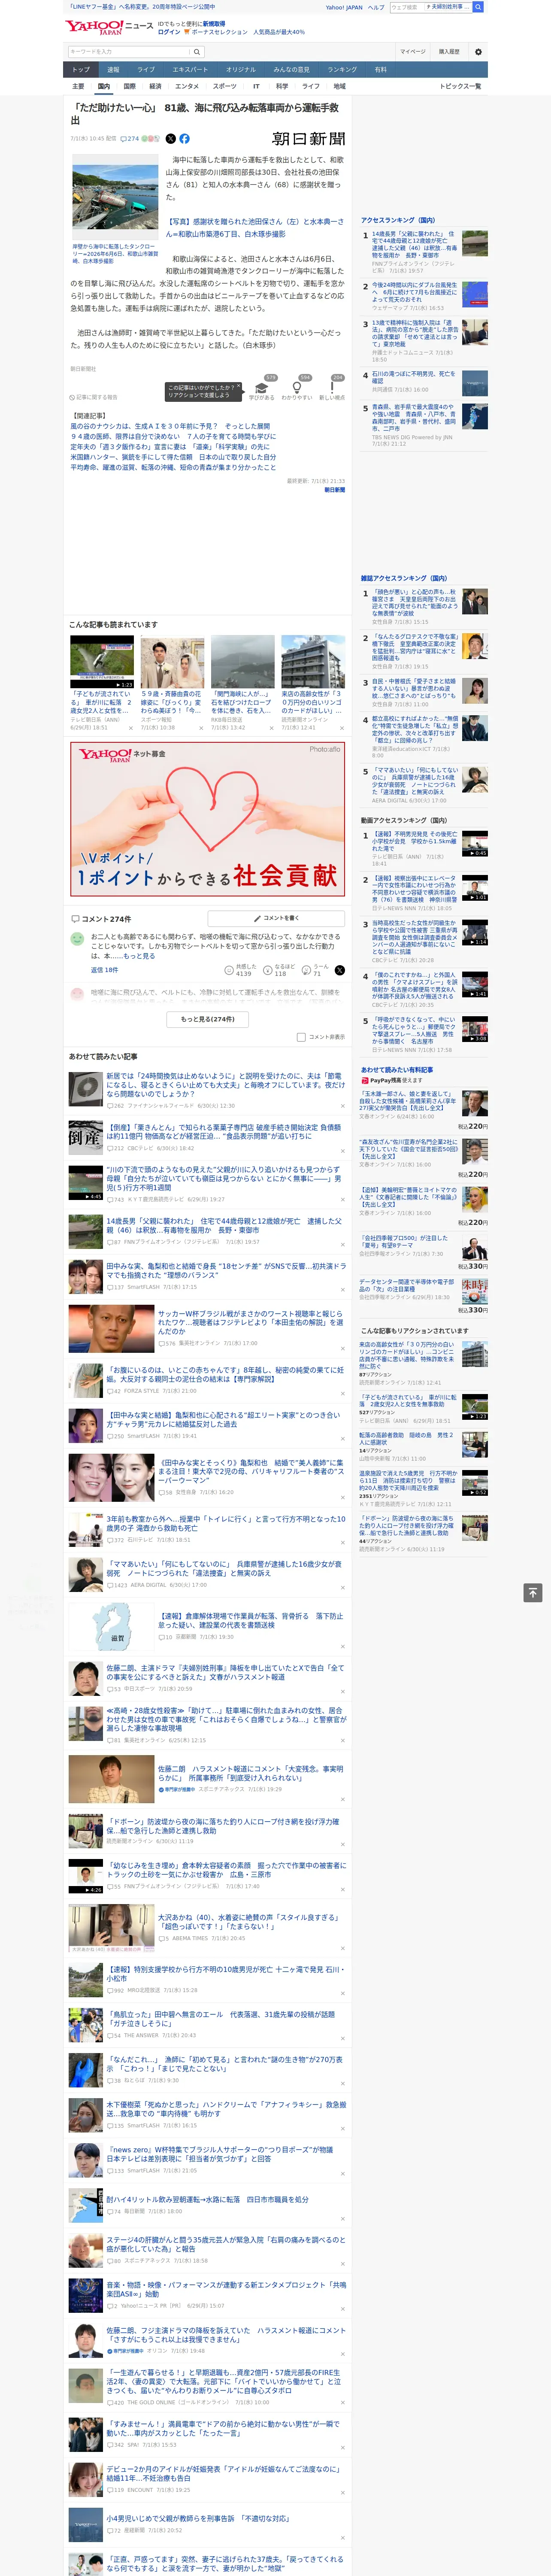Open the IT category

(256, 86)
